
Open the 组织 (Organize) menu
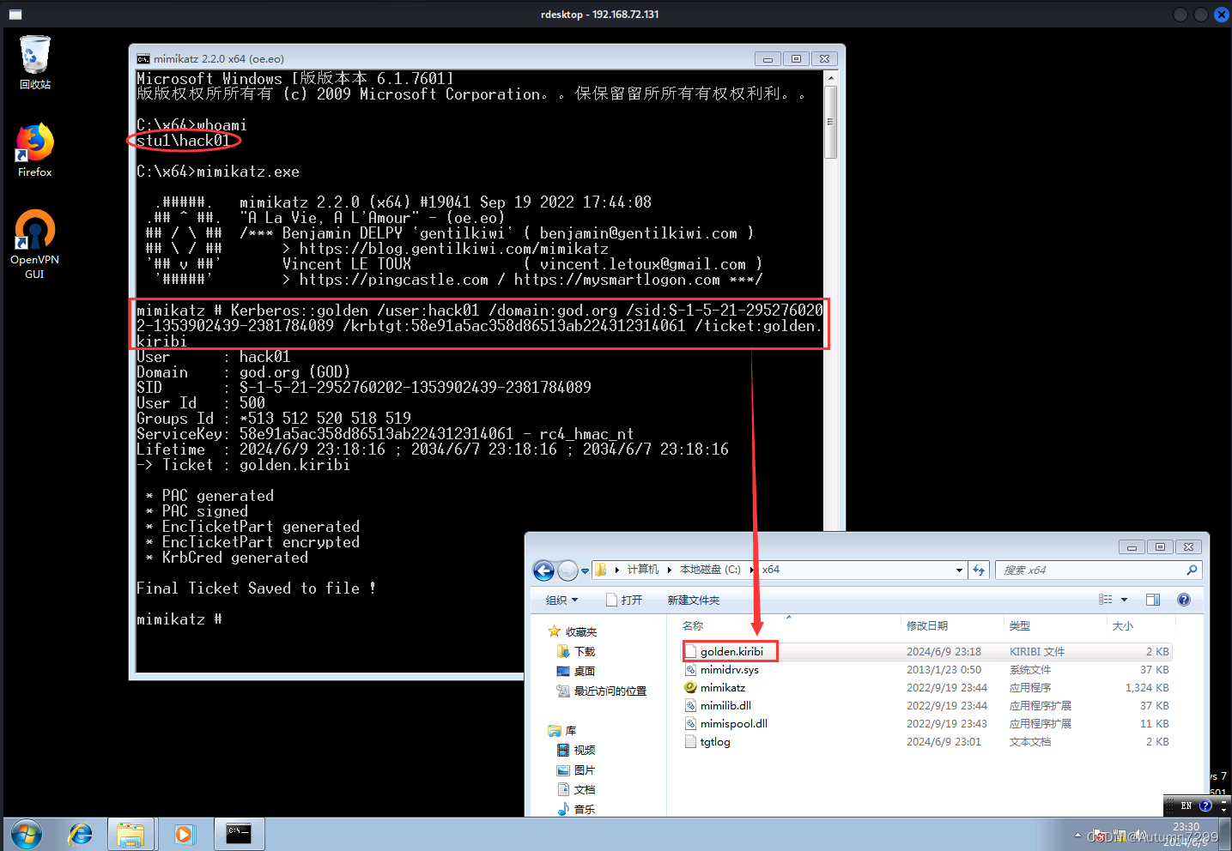tap(562, 600)
